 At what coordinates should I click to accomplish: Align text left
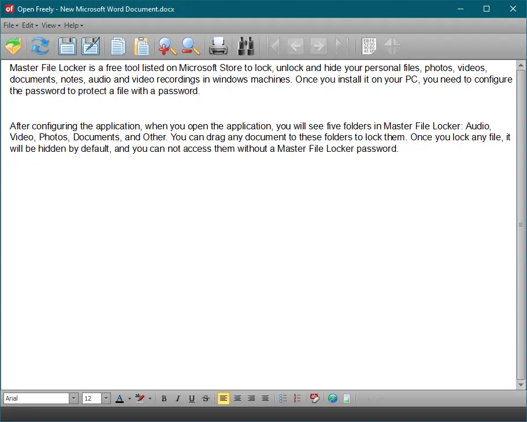(x=224, y=398)
